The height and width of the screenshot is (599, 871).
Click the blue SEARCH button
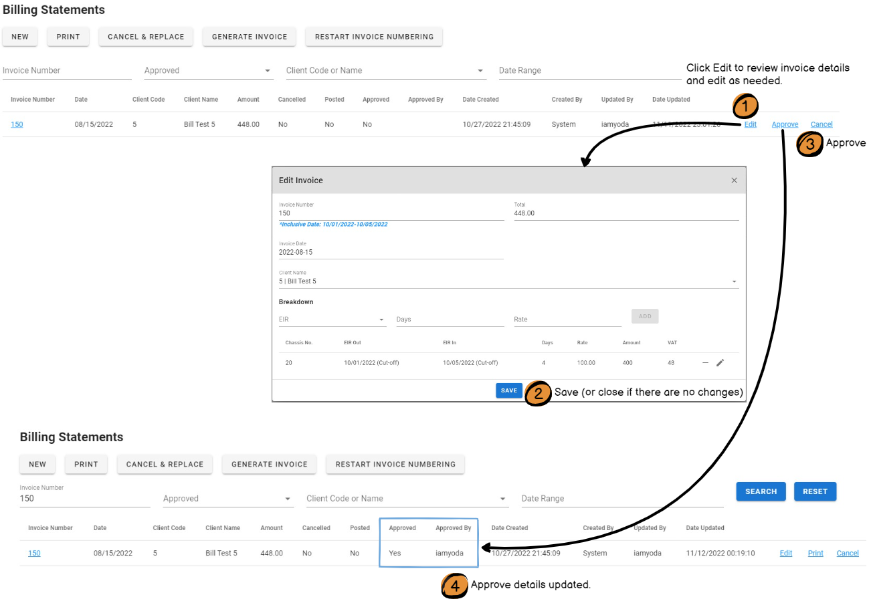coord(761,491)
